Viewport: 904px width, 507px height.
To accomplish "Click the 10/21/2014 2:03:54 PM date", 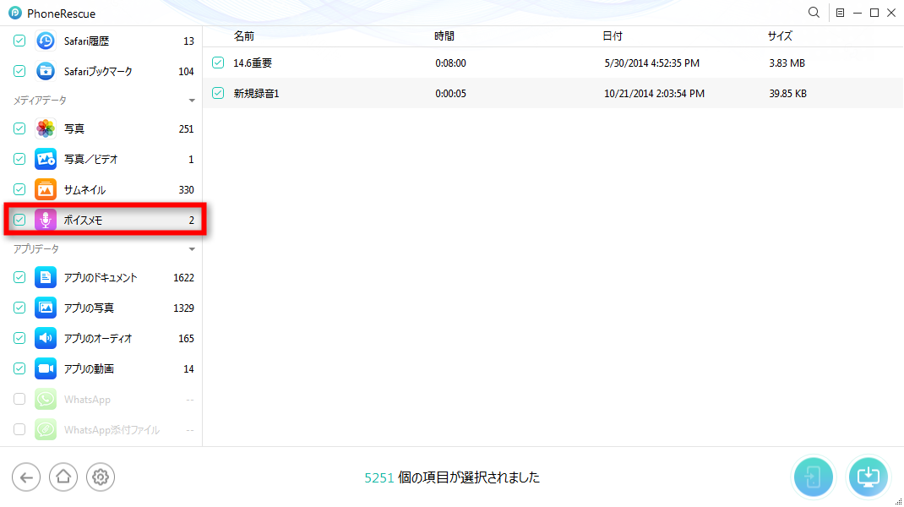I will tap(655, 94).
